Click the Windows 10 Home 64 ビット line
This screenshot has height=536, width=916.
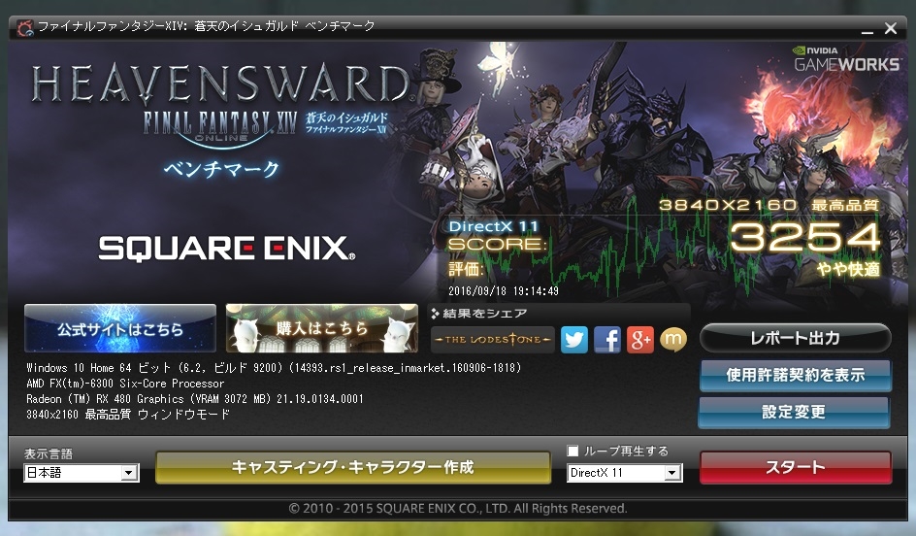coord(274,368)
